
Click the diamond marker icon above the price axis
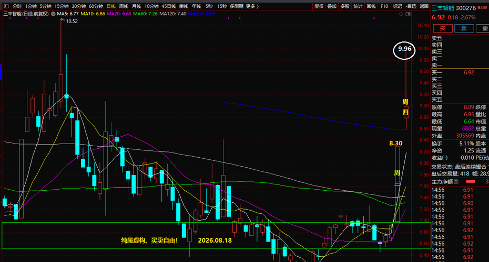pyautogui.click(x=401, y=14)
